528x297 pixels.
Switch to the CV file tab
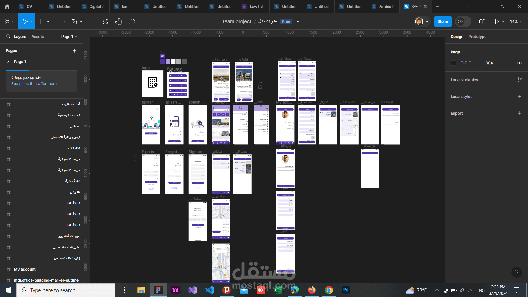[x=29, y=7]
